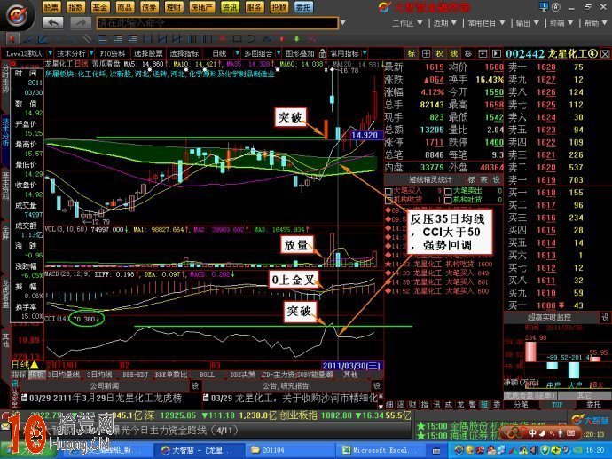This screenshot has height=459, width=612.
Task: Click the circled A icon in title bar
Action: (x=556, y=7)
